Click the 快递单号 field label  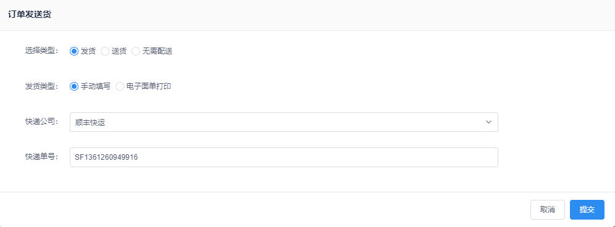41,157
